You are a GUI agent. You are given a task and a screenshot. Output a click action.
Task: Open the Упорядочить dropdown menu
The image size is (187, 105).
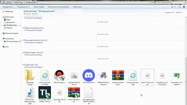coord(8,7)
